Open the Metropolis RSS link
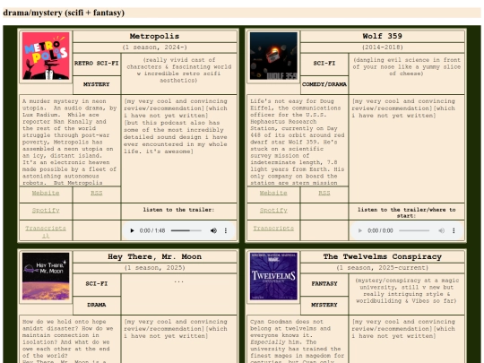The width and height of the screenshot is (484, 363). (x=97, y=193)
